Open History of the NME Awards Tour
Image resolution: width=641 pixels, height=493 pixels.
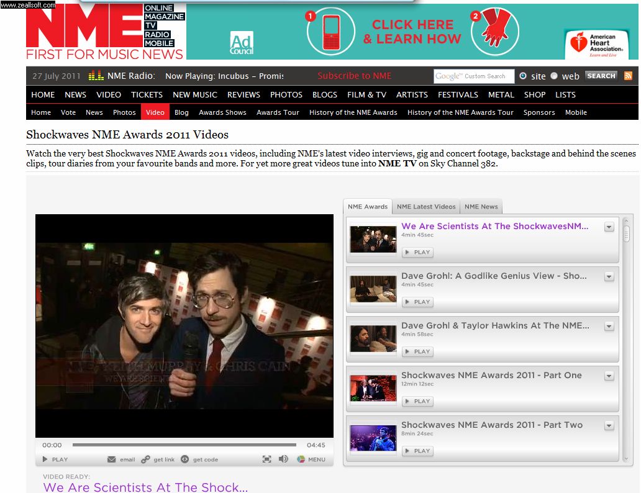pyautogui.click(x=460, y=112)
